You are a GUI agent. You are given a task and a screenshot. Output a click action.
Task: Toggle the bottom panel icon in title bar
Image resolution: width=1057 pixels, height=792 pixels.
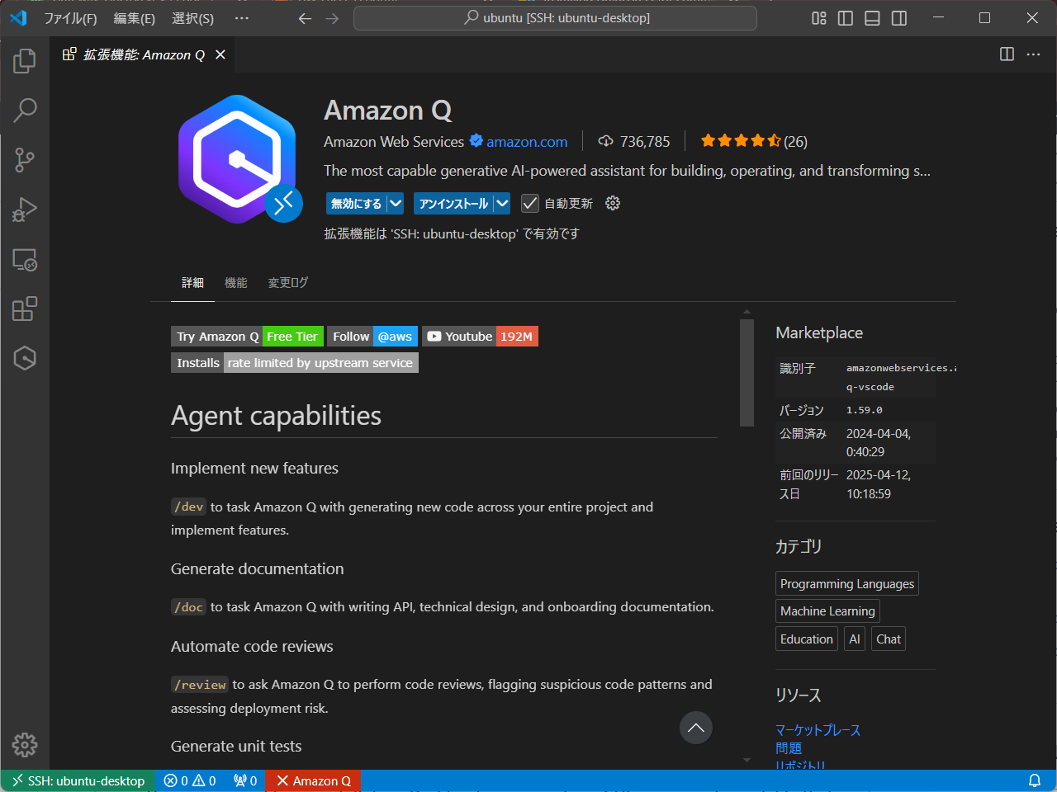click(872, 18)
